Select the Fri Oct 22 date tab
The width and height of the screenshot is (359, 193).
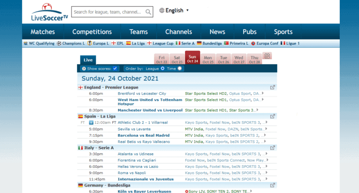(x=162, y=59)
